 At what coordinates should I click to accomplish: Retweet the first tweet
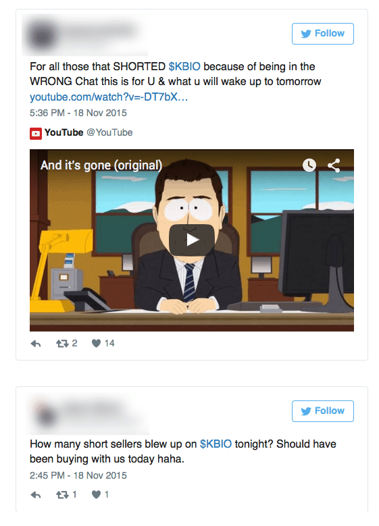tap(62, 344)
